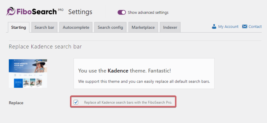Switch to the Search bar tab

click(44, 27)
